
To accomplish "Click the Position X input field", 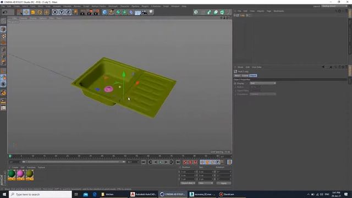I will click(x=188, y=172).
